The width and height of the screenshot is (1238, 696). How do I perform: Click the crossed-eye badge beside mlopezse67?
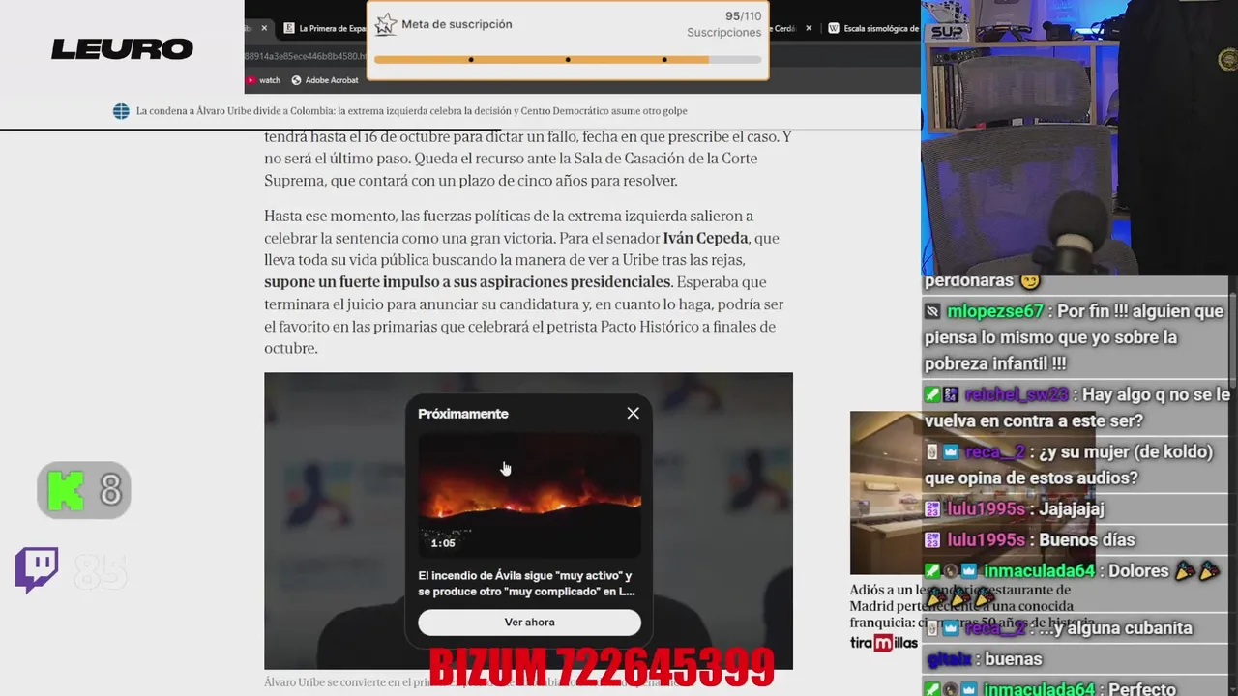pyautogui.click(x=932, y=311)
